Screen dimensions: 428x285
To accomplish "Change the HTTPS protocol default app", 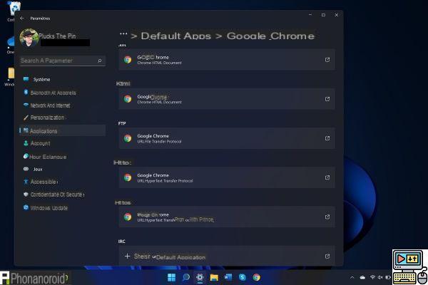I will click(x=227, y=217).
